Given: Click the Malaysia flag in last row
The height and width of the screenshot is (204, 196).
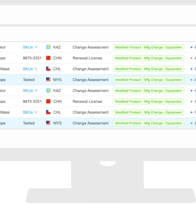Looking at the screenshot, I should [48, 123].
